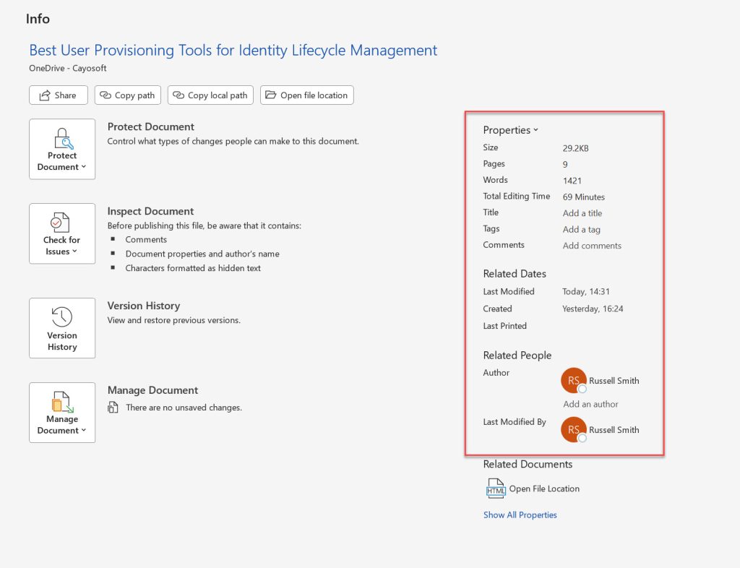Viewport: 740px width, 568px height.
Task: Click 'Characters formatted as hidden text' item
Action: point(193,268)
